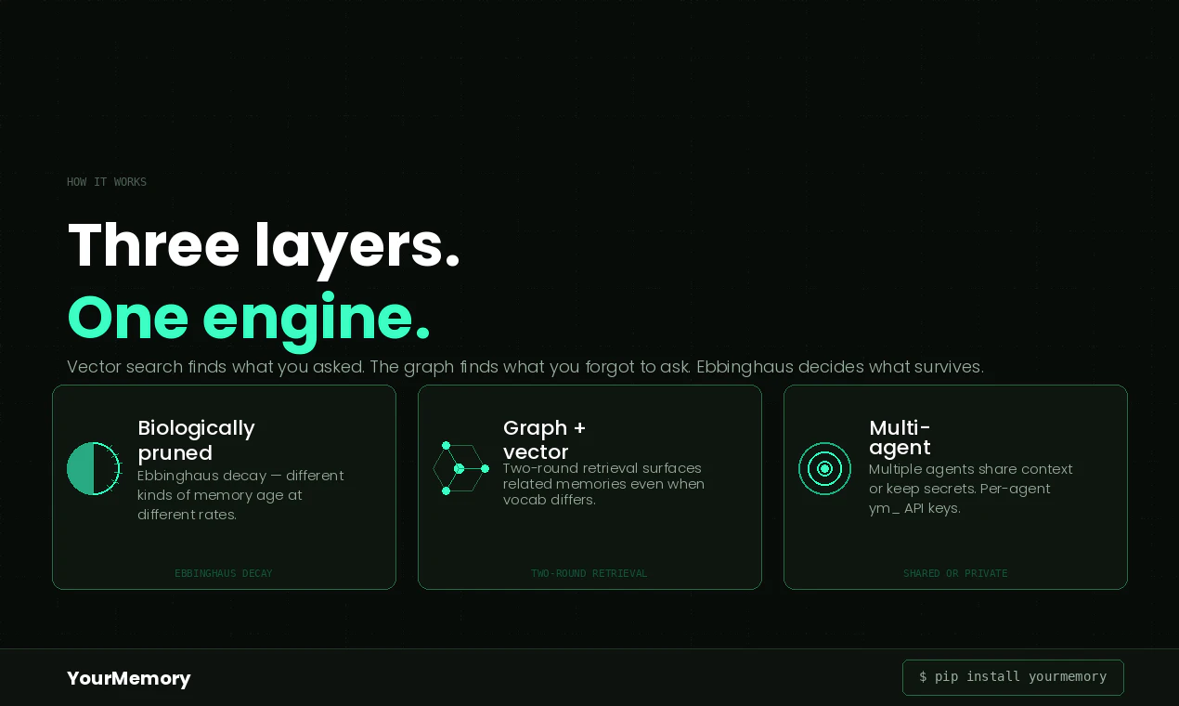Select the biologically pruned half-circle decay icon
1179x706 pixels.
(x=93, y=468)
